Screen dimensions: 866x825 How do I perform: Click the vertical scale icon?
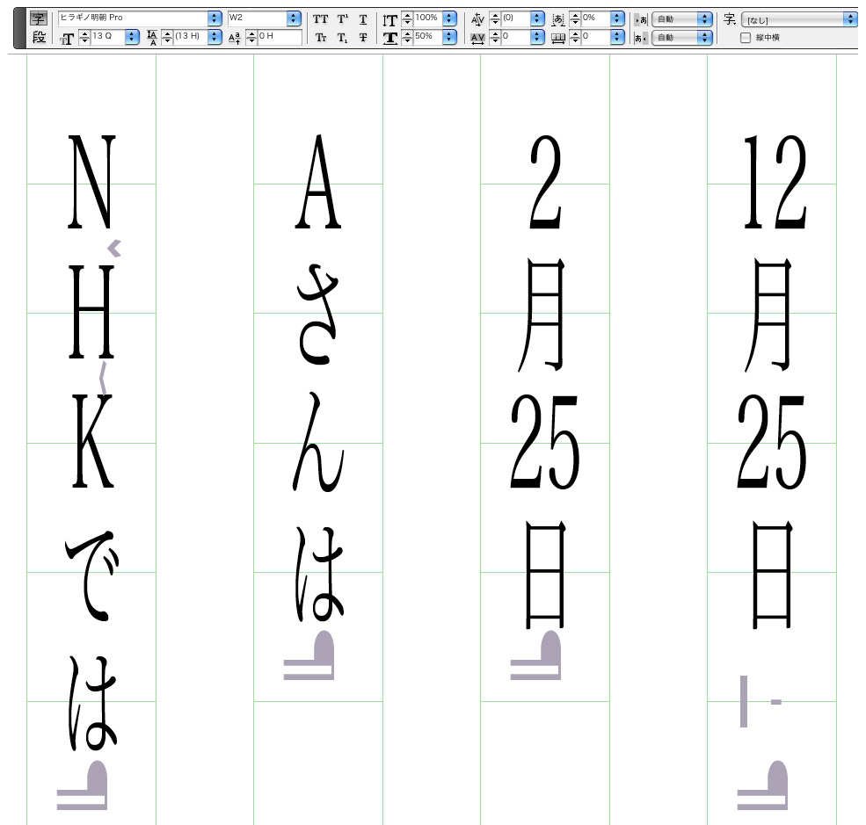[390, 20]
